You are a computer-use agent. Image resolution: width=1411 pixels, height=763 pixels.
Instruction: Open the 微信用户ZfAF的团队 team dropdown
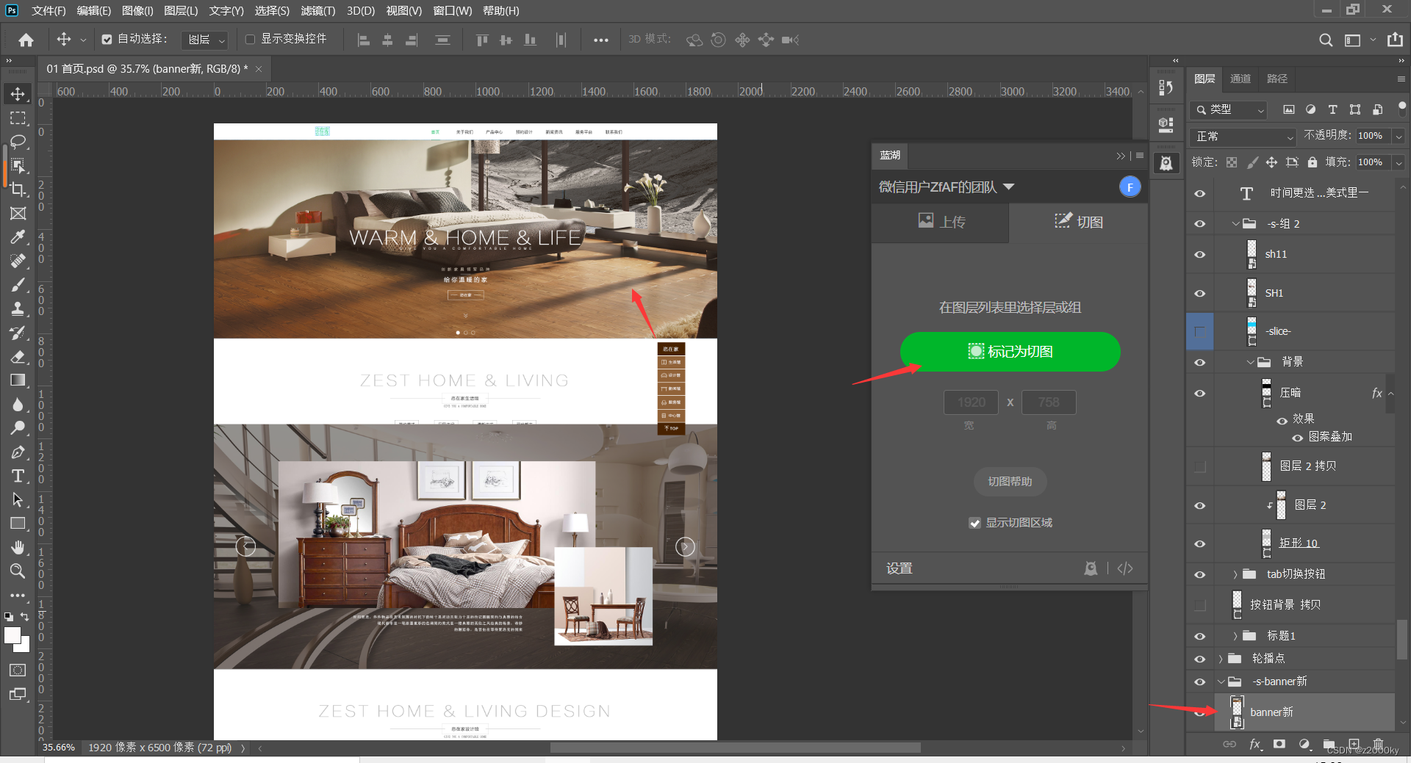(x=947, y=187)
